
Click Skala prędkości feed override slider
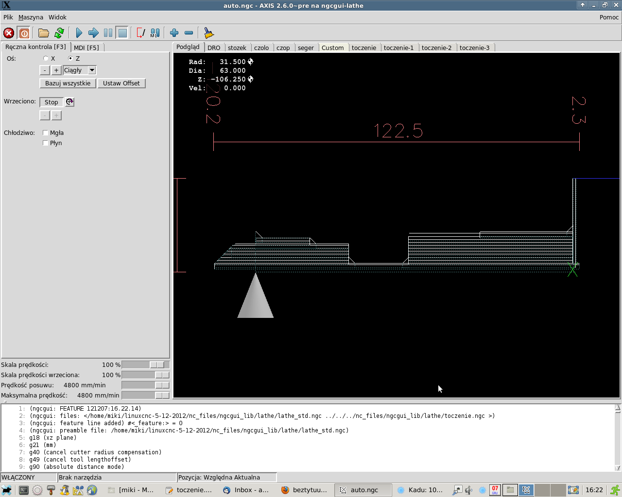[146, 364]
